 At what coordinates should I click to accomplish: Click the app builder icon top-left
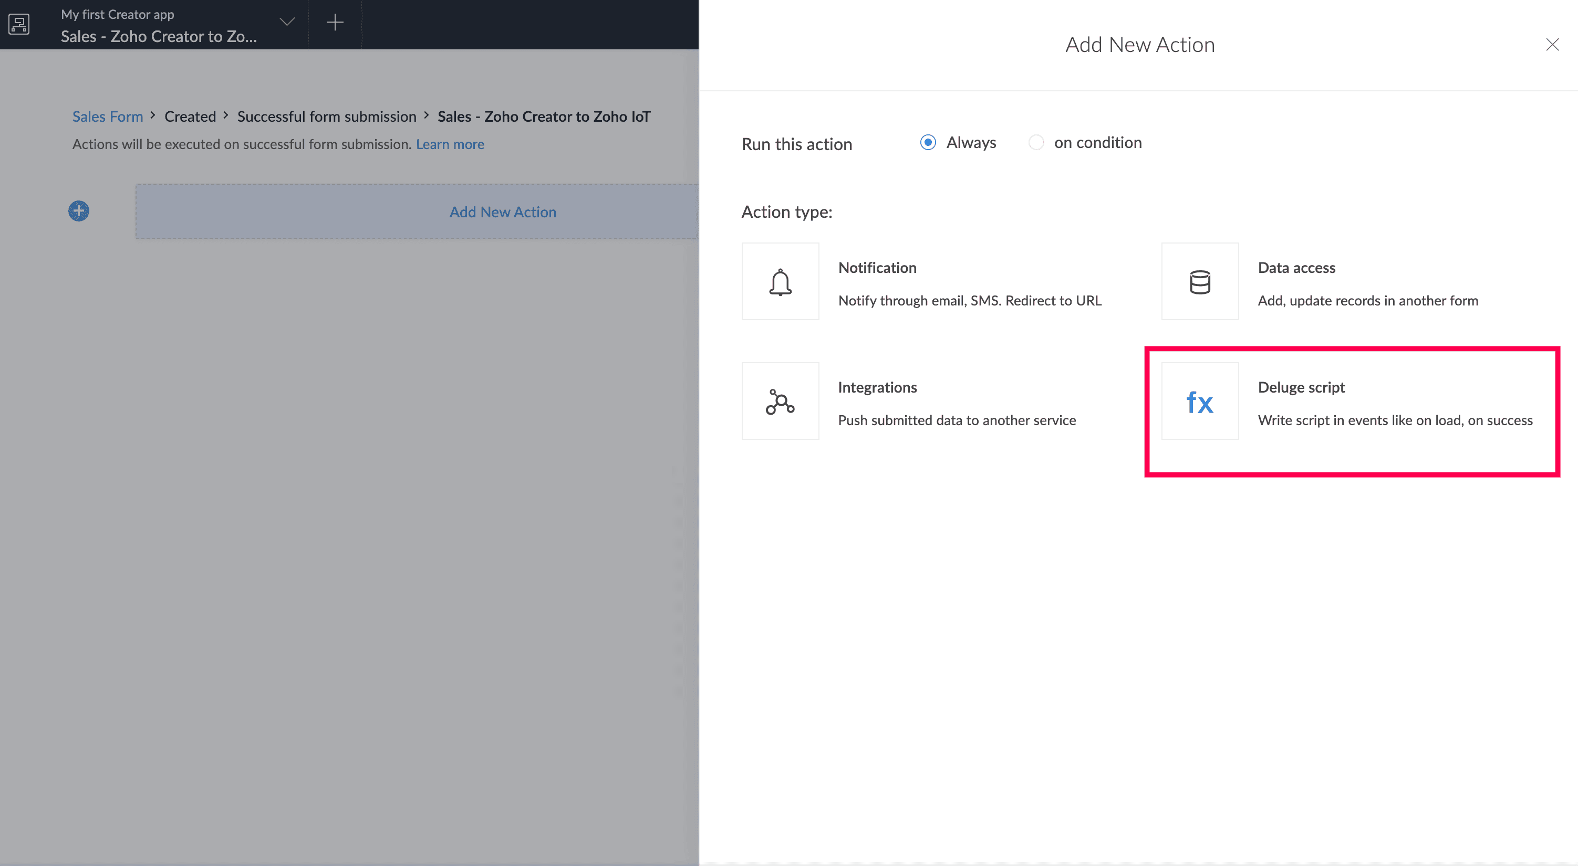pos(19,24)
